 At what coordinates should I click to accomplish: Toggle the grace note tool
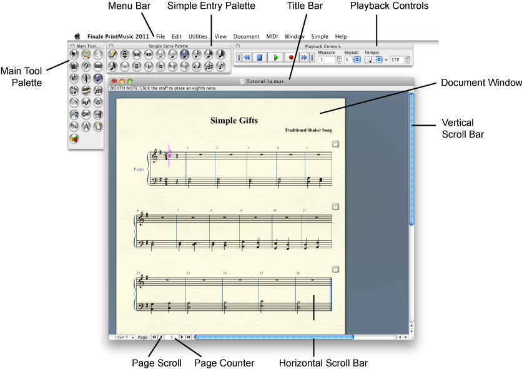point(220,66)
